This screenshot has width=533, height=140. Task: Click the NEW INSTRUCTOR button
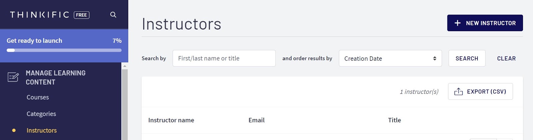pyautogui.click(x=485, y=23)
